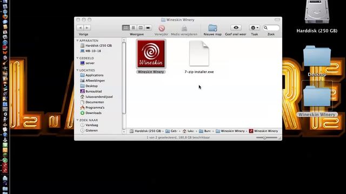Image resolution: width=346 pixels, height=194 pixels.
Task: Switch to icon view mode
Action: [126, 27]
